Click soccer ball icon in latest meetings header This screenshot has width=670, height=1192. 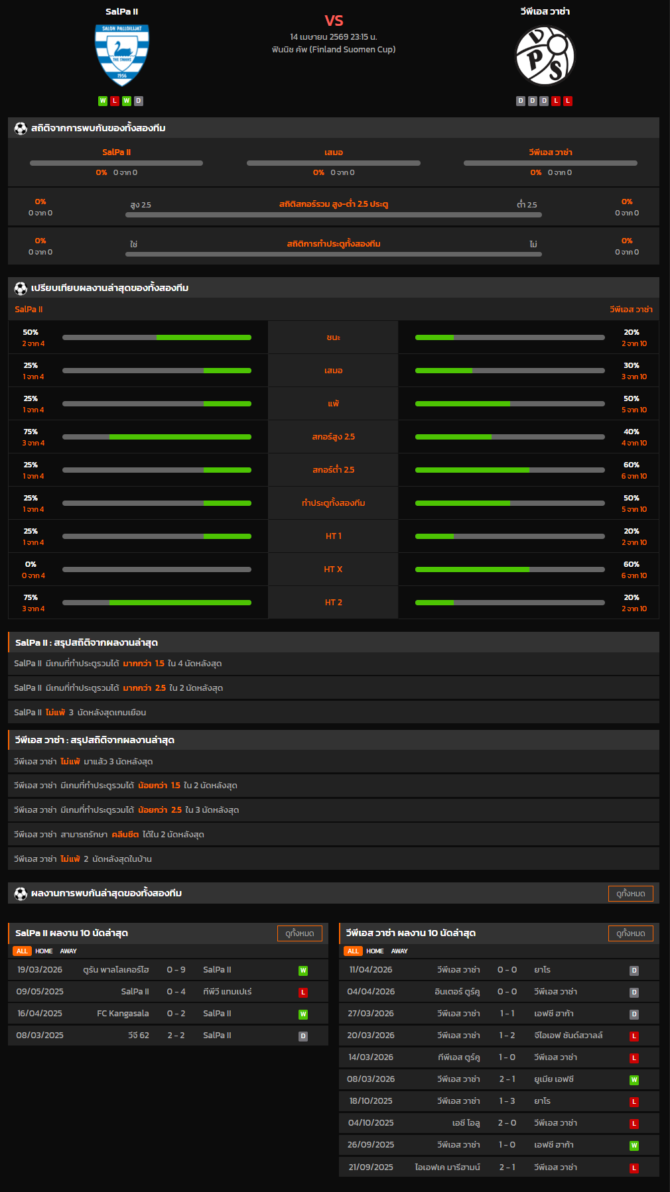[21, 894]
